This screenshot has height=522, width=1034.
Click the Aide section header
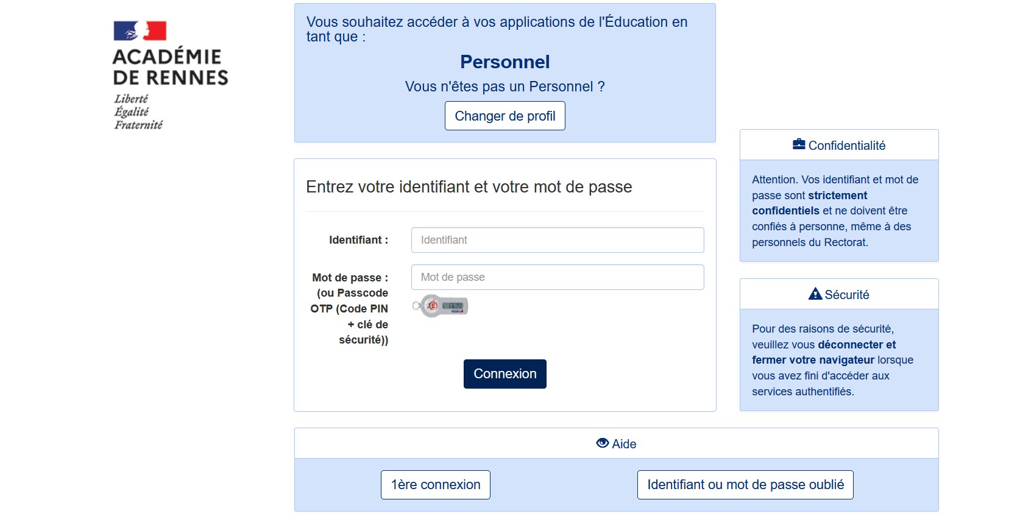tap(615, 443)
